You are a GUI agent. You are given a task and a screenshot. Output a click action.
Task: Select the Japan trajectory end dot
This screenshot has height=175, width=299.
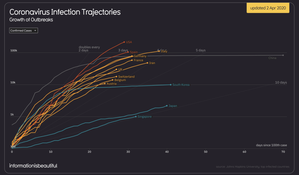pos(167,106)
